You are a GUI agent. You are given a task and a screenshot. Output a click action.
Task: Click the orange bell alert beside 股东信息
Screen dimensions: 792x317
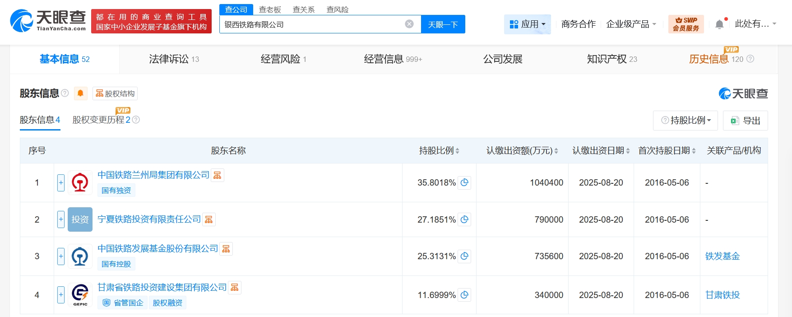(x=80, y=93)
